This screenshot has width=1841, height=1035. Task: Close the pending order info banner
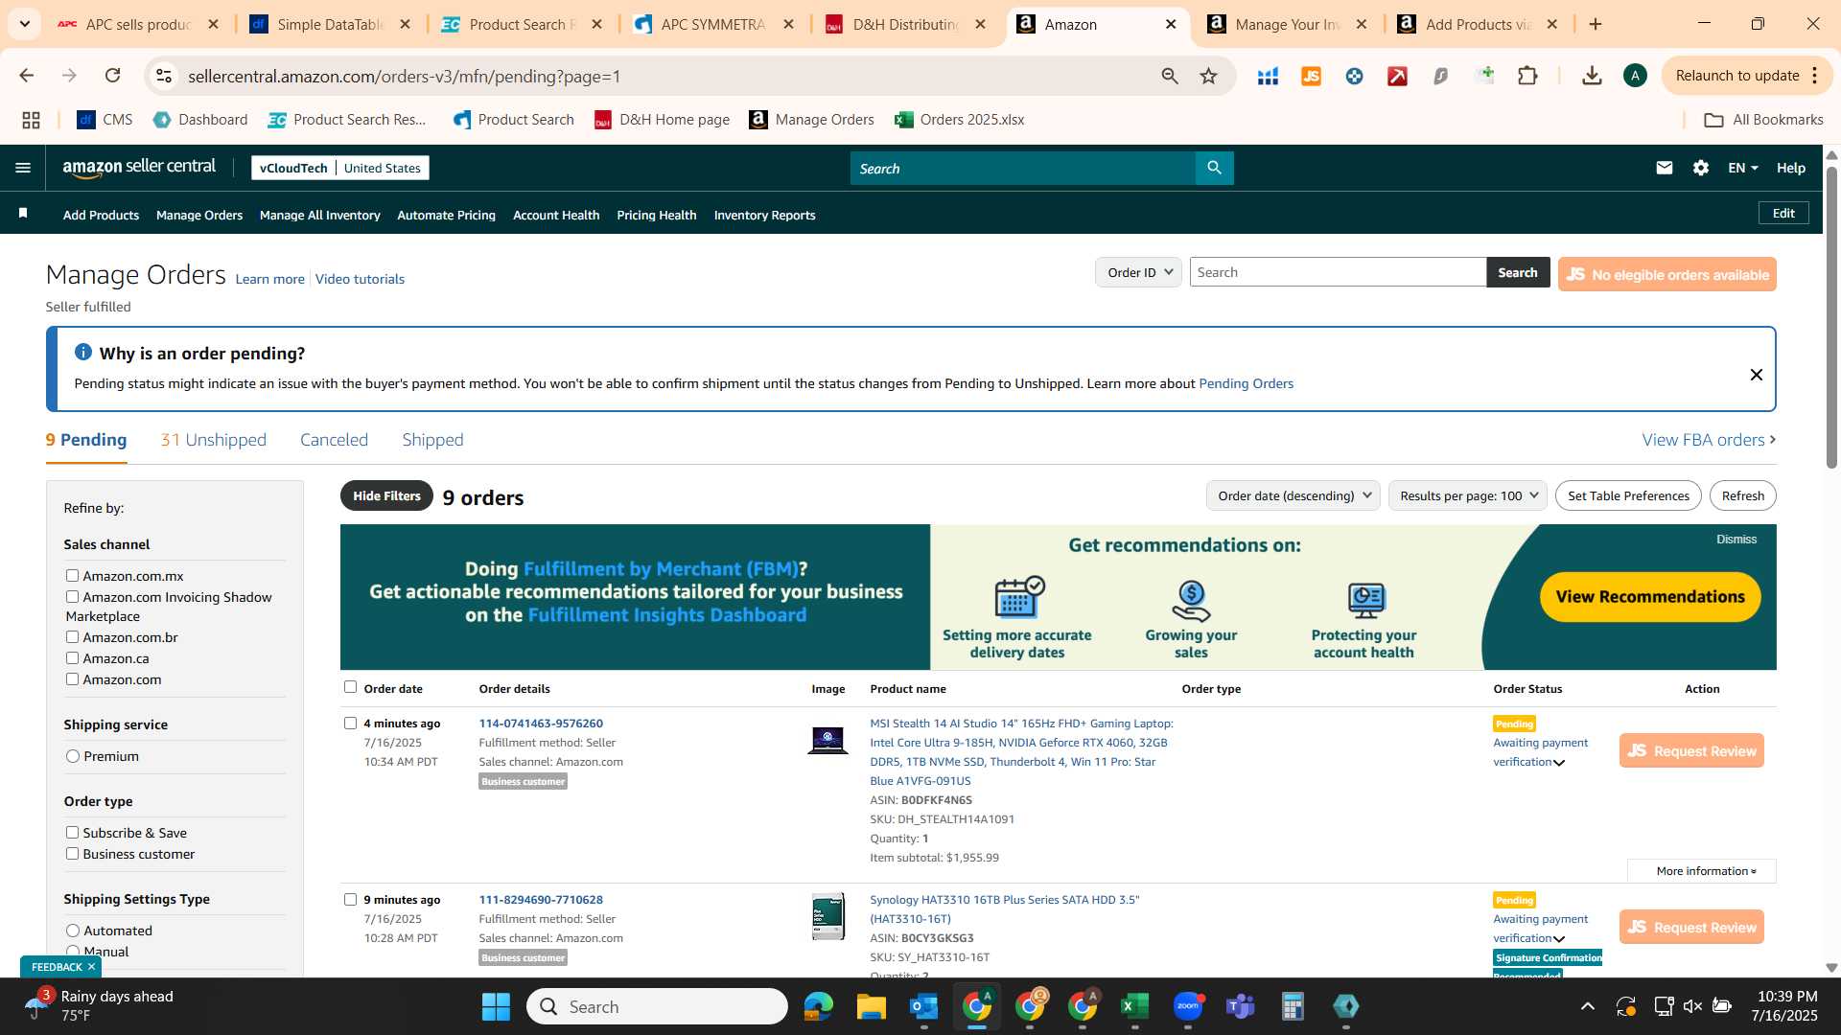(x=1756, y=375)
